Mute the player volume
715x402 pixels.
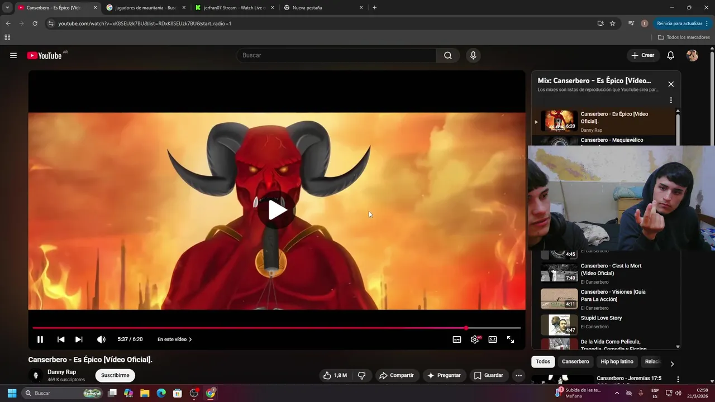click(x=101, y=339)
